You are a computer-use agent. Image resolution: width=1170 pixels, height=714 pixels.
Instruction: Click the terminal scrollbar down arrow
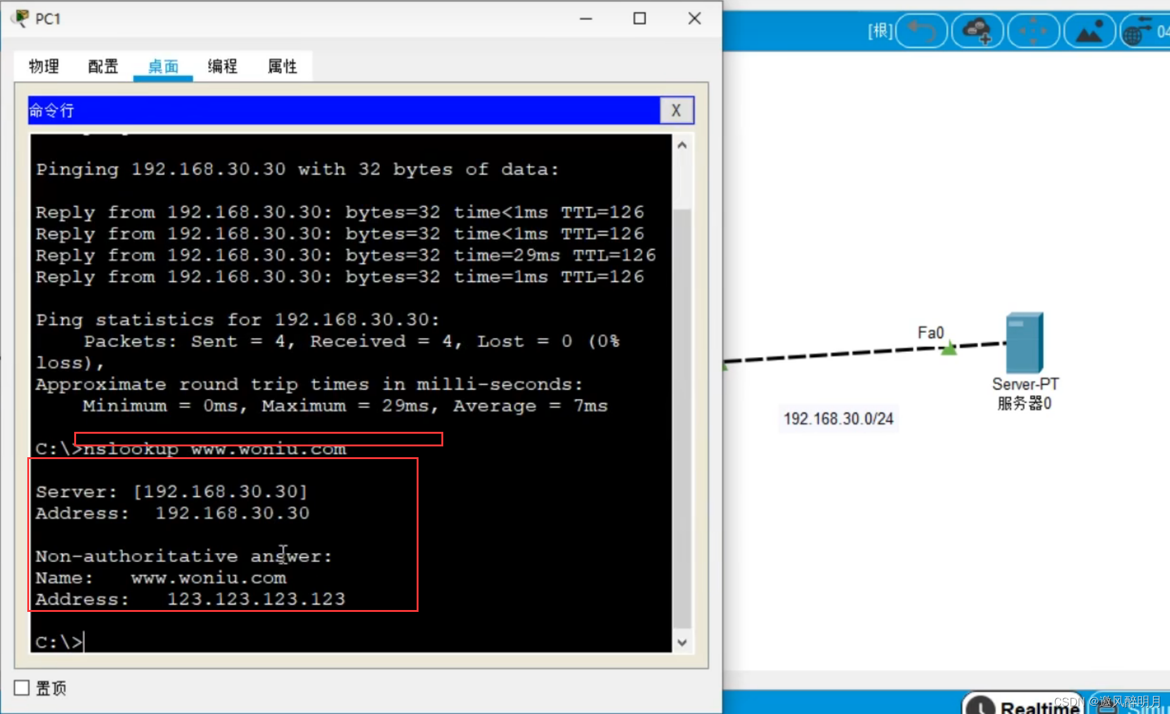[682, 642]
